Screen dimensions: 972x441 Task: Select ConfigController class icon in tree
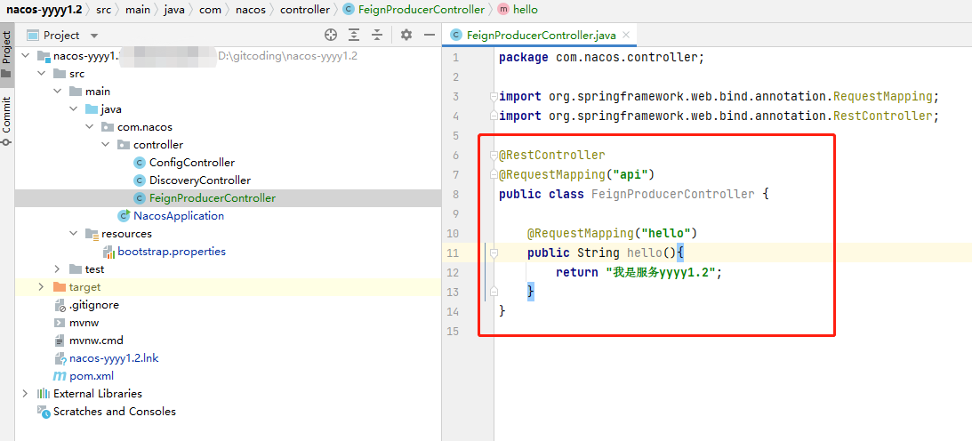pos(140,163)
